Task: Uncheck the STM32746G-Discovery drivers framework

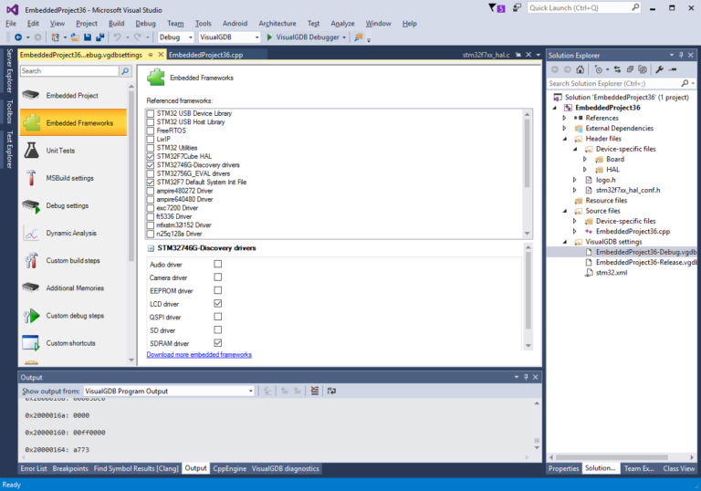Action: click(151, 165)
